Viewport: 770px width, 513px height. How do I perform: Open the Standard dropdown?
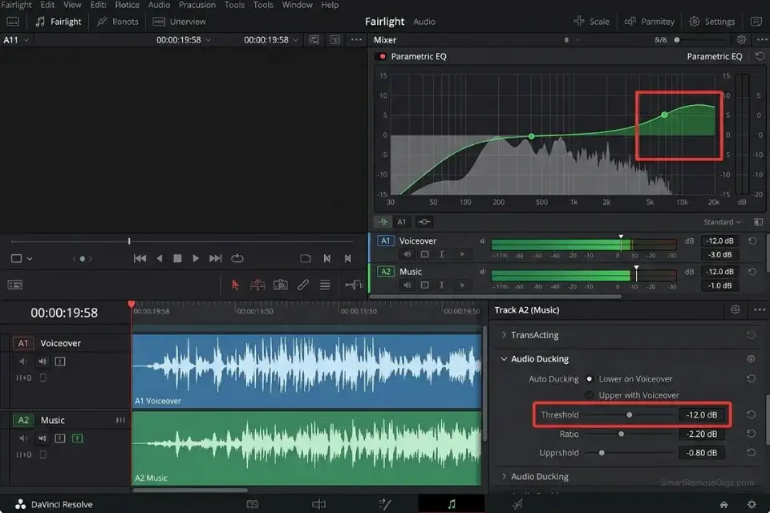(x=722, y=222)
